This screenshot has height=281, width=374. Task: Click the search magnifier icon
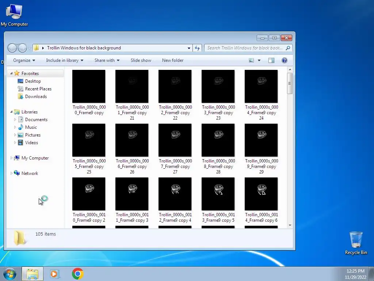tap(288, 48)
